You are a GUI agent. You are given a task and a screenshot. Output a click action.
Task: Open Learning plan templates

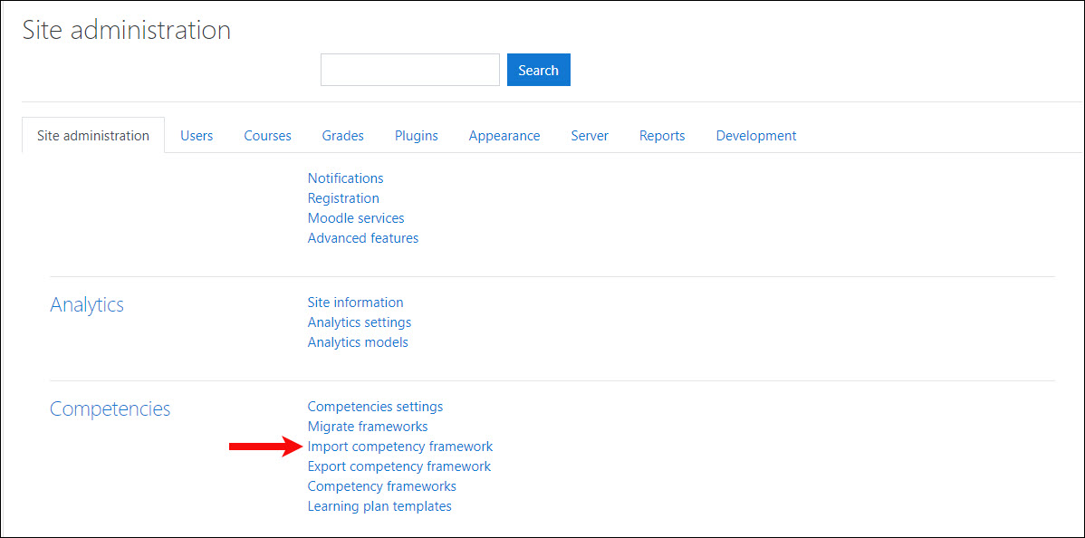pyautogui.click(x=379, y=506)
